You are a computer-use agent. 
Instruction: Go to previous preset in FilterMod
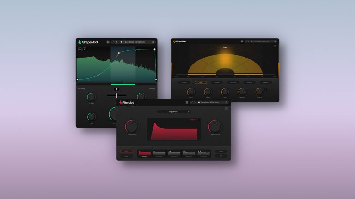(x=192, y=102)
